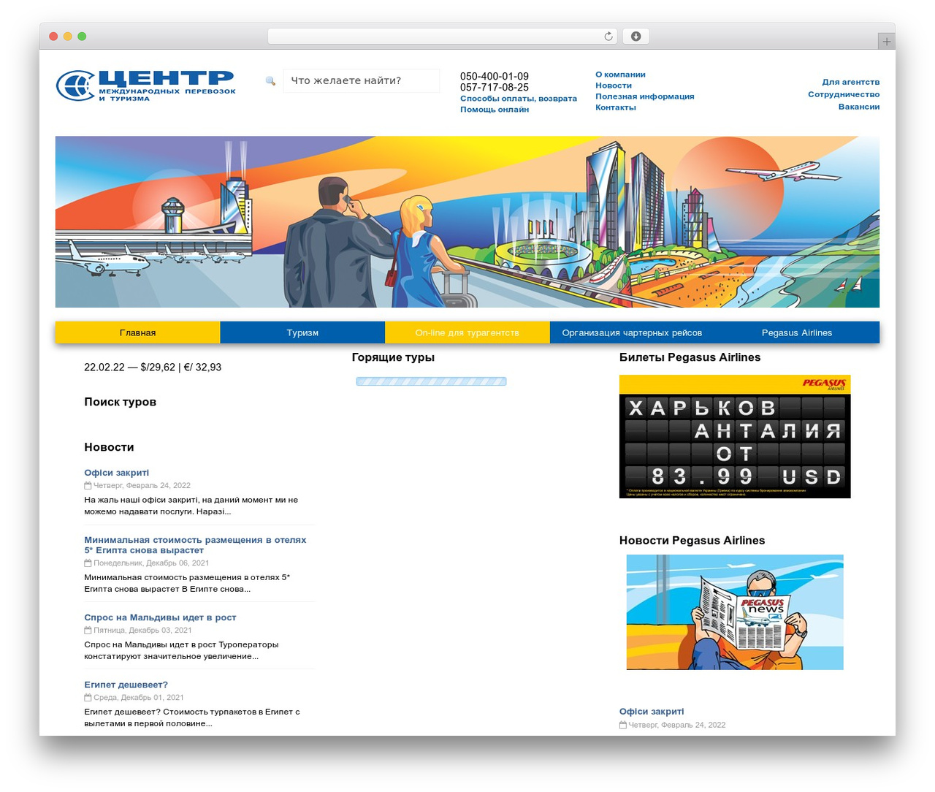935x792 pixels.
Task: Open 'Спрос на Мальдивы идет в рост' article
Action: 160,617
